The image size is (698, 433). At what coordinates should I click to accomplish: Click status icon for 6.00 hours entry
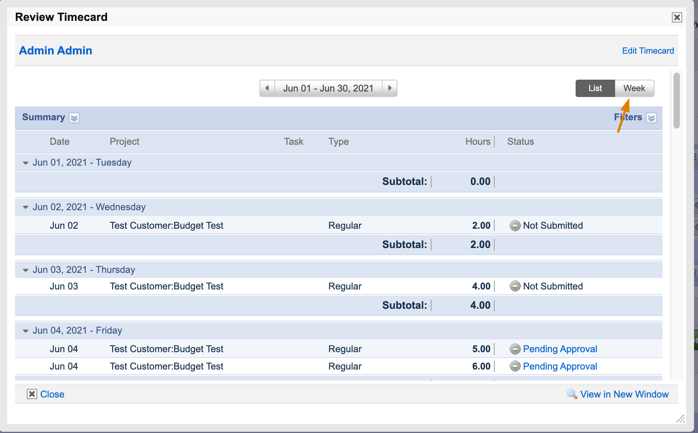pos(515,366)
